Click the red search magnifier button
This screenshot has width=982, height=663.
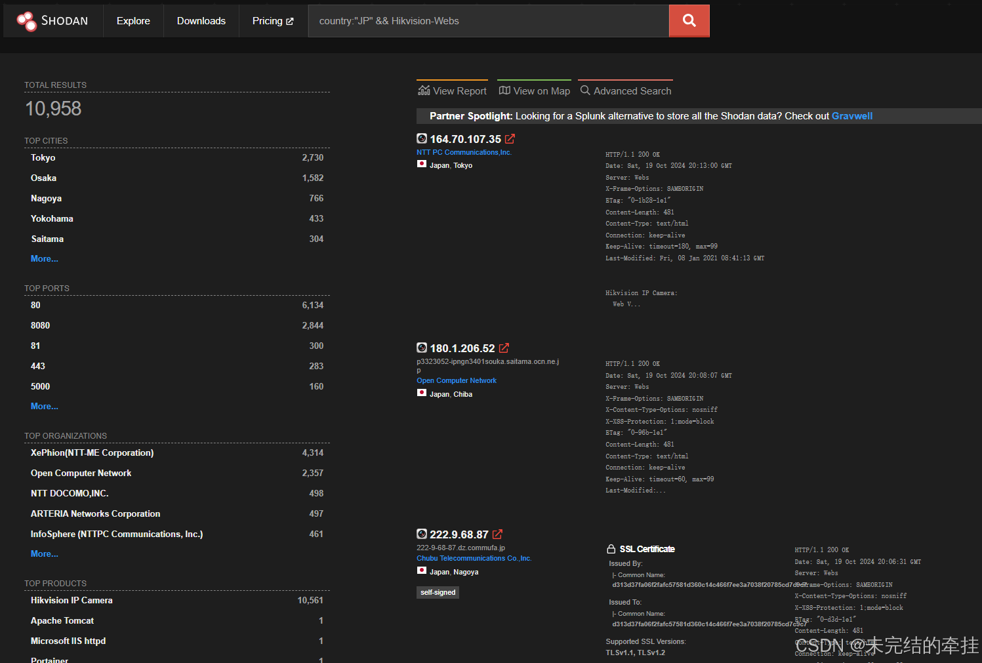click(x=689, y=21)
